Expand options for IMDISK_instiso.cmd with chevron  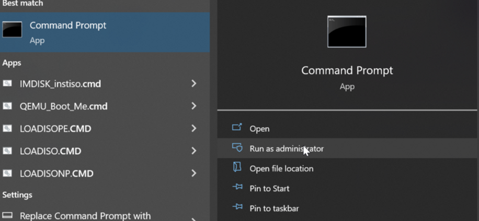click(x=193, y=83)
